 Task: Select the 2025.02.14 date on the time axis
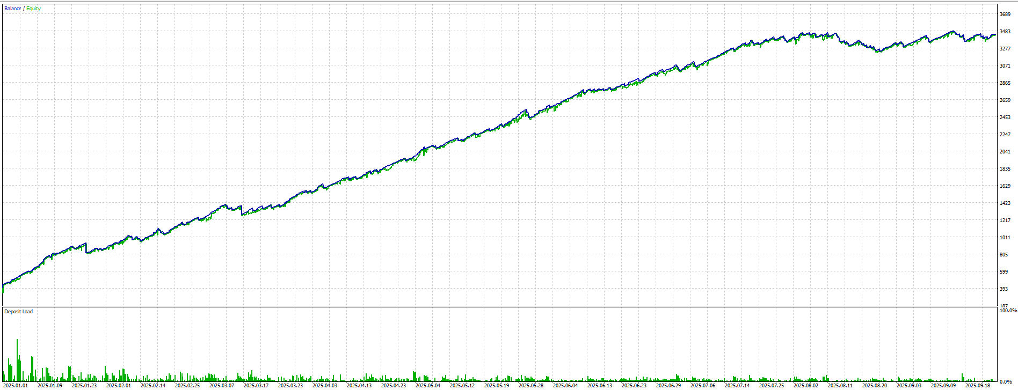153,385
